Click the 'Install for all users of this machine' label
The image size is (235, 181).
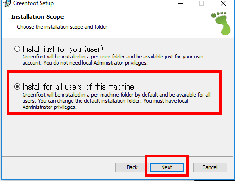78,87
